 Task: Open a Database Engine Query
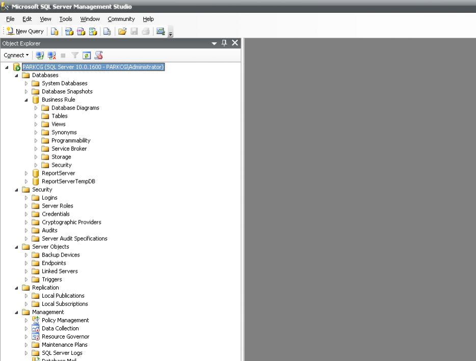point(55,31)
